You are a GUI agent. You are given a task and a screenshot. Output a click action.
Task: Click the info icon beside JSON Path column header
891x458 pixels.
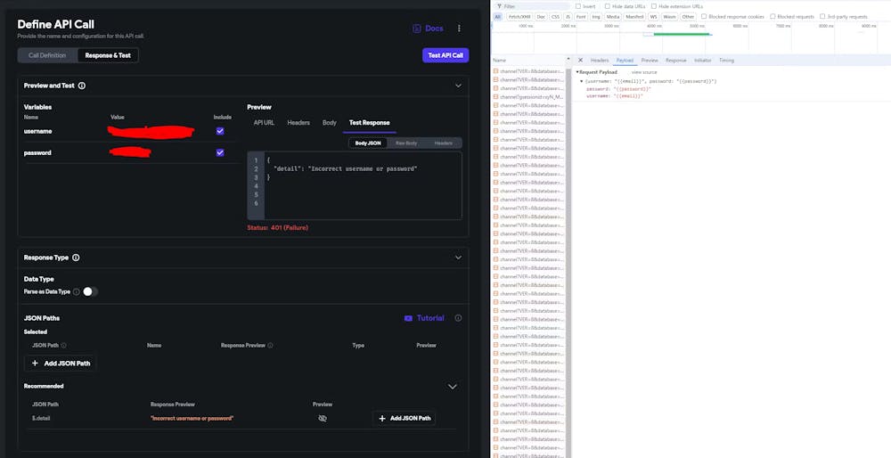[x=63, y=346]
